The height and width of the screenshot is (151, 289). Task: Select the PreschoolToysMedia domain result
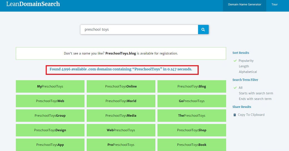[121, 116]
